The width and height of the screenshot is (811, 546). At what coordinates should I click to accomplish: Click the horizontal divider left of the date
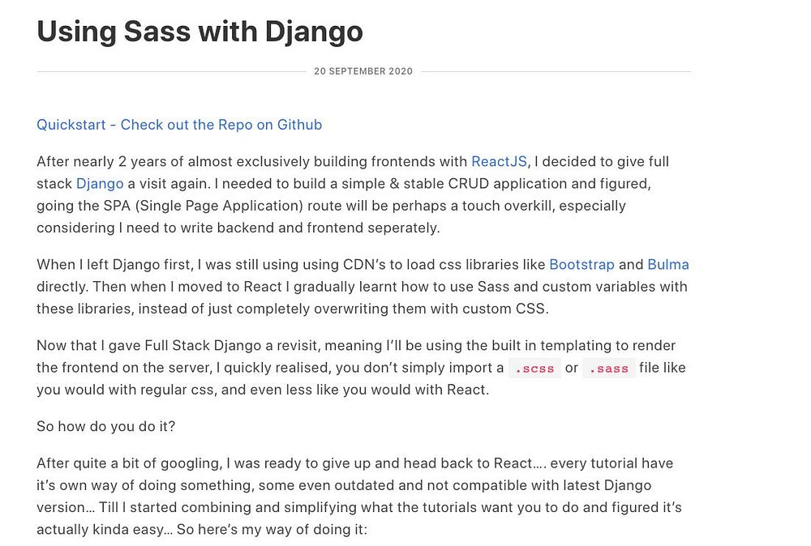tap(170, 71)
